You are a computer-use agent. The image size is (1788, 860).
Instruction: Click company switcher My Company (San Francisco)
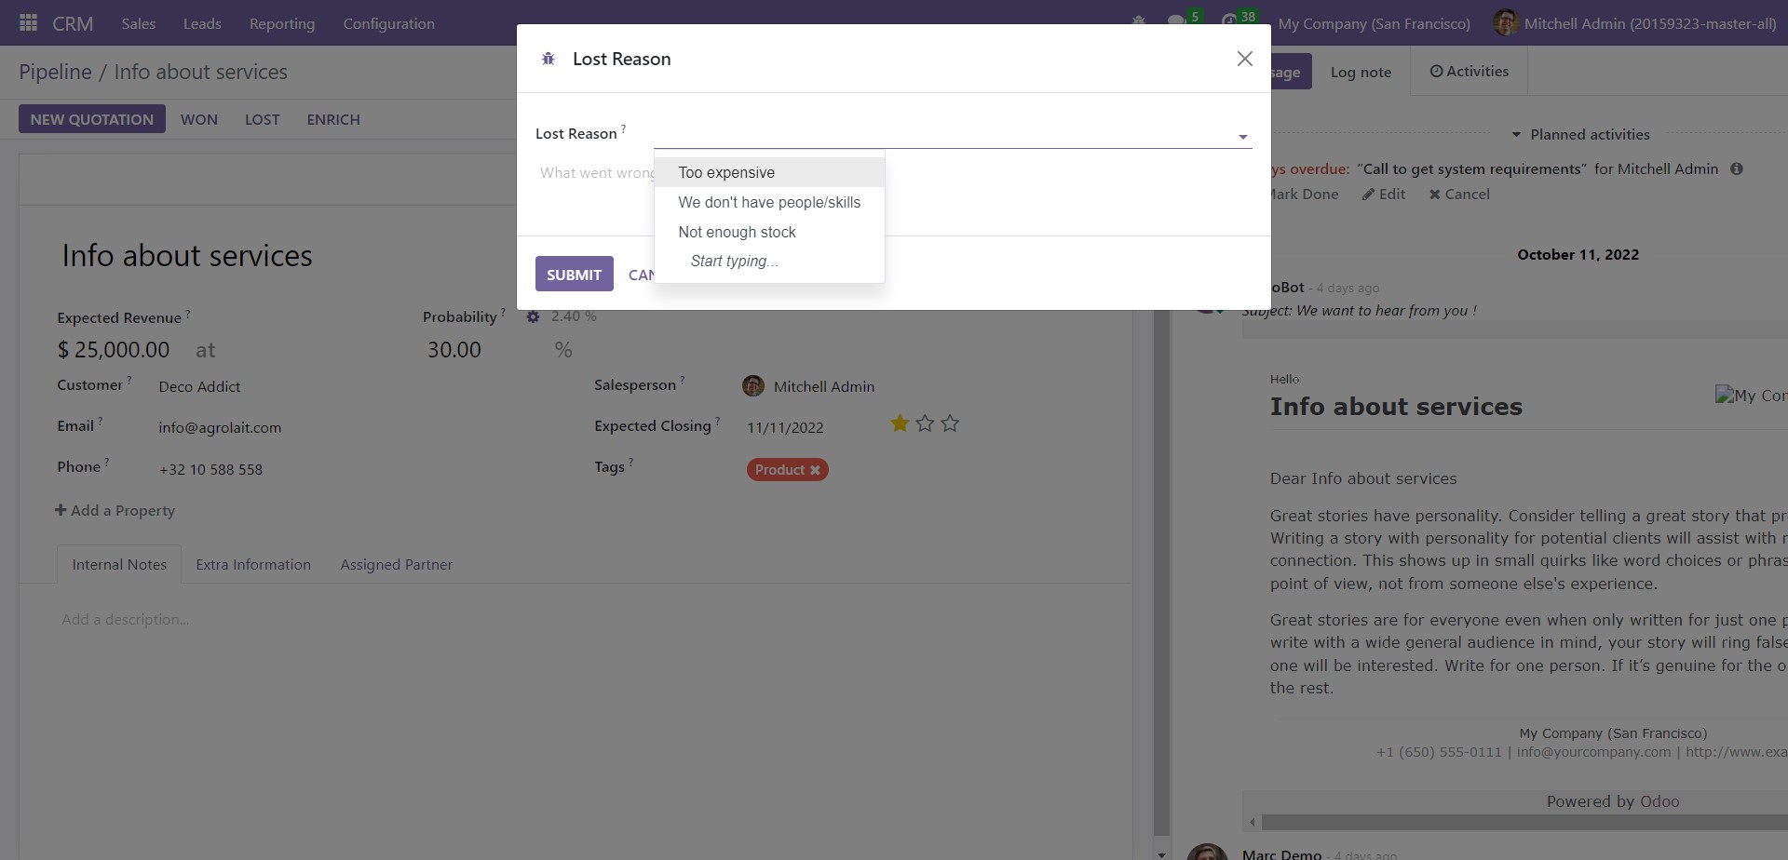pos(1375,23)
